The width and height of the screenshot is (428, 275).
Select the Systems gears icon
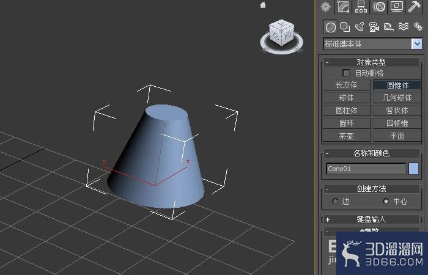[418, 26]
